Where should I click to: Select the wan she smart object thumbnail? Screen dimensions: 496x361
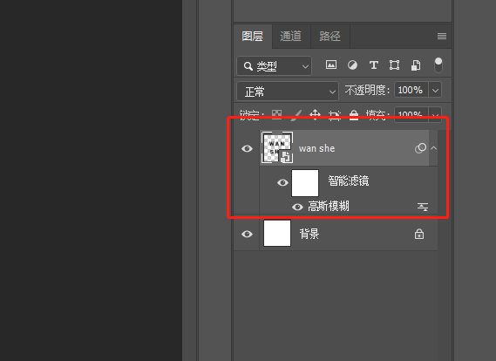pos(277,147)
